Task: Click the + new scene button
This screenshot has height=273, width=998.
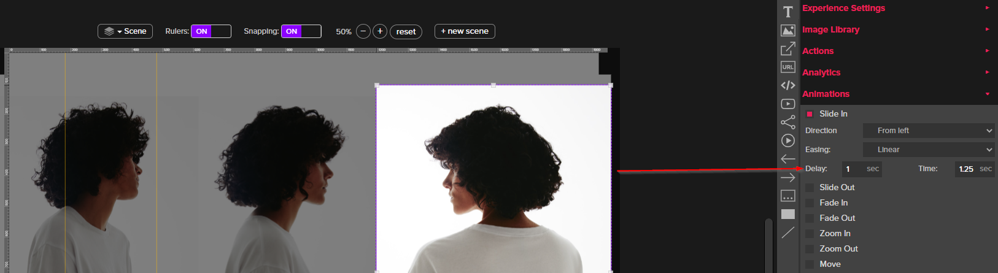Action: point(465,31)
